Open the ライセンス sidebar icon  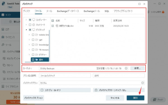(x=3, y=37)
